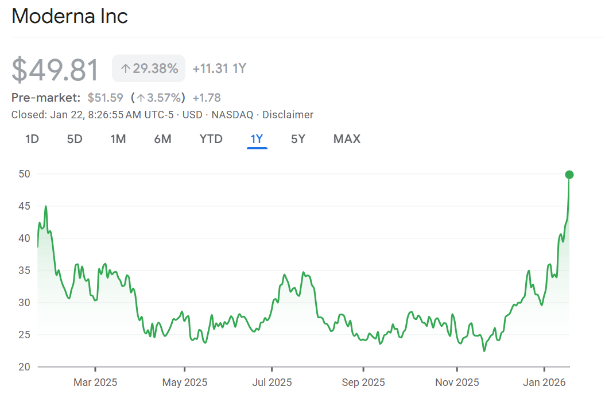The height and width of the screenshot is (398, 605).
Task: Show the MAX price history
Action: point(347,139)
